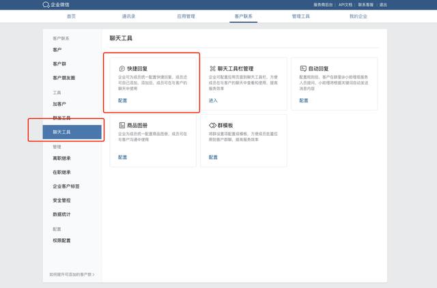
Task: Click the 如何提升可添加的客户数 link
Action: pos(72,274)
